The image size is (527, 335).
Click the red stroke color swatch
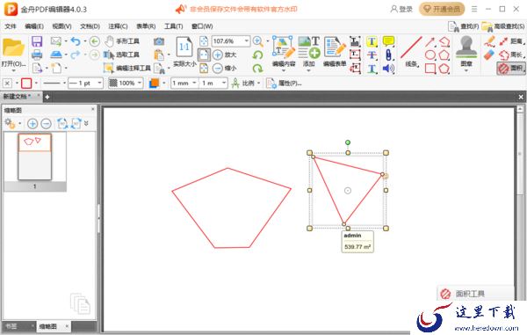tap(26, 83)
